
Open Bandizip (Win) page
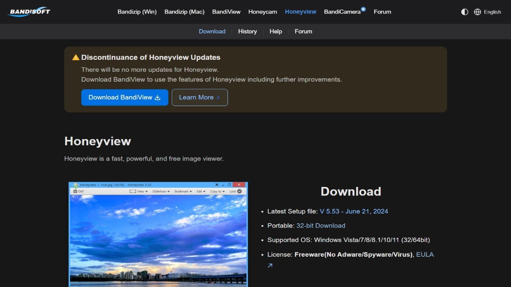[x=137, y=12]
